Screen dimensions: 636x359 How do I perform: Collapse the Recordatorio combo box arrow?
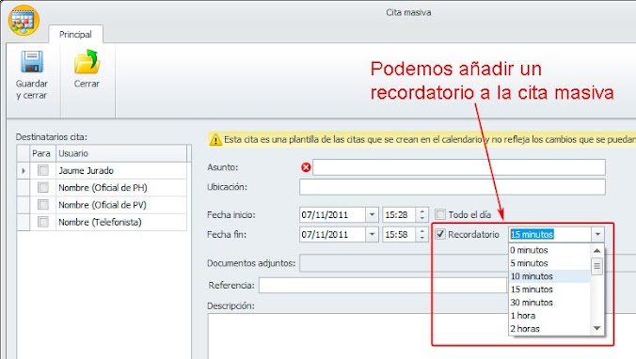click(597, 234)
